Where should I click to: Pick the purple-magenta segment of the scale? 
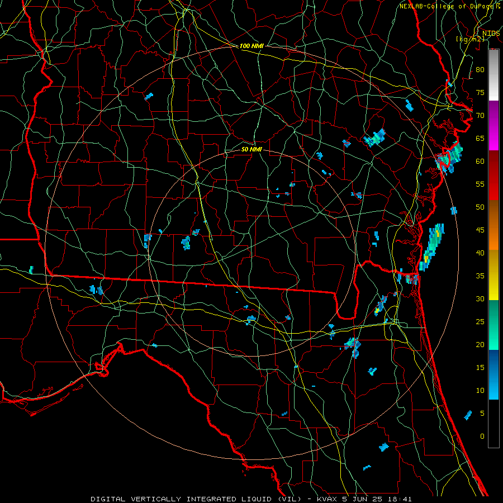493,126
